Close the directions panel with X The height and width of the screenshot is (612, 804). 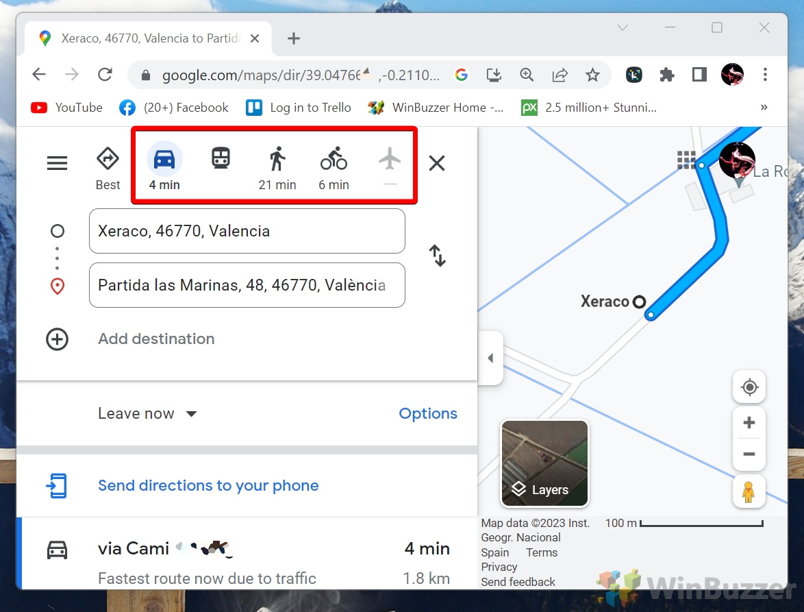(x=437, y=163)
